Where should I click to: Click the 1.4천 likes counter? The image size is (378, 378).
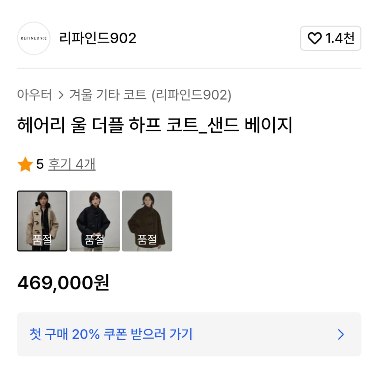pos(339,38)
